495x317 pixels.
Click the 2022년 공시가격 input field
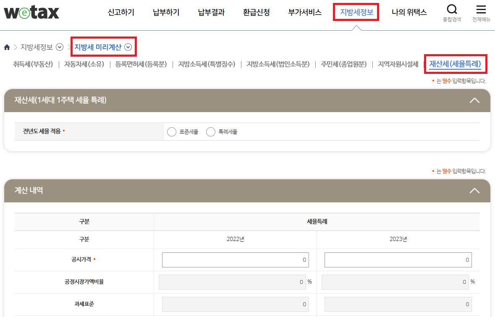(235, 259)
